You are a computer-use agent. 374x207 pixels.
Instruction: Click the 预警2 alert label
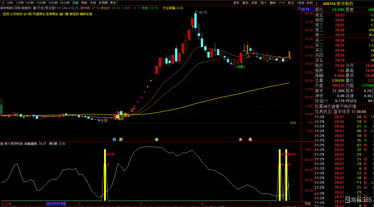click(241, 67)
